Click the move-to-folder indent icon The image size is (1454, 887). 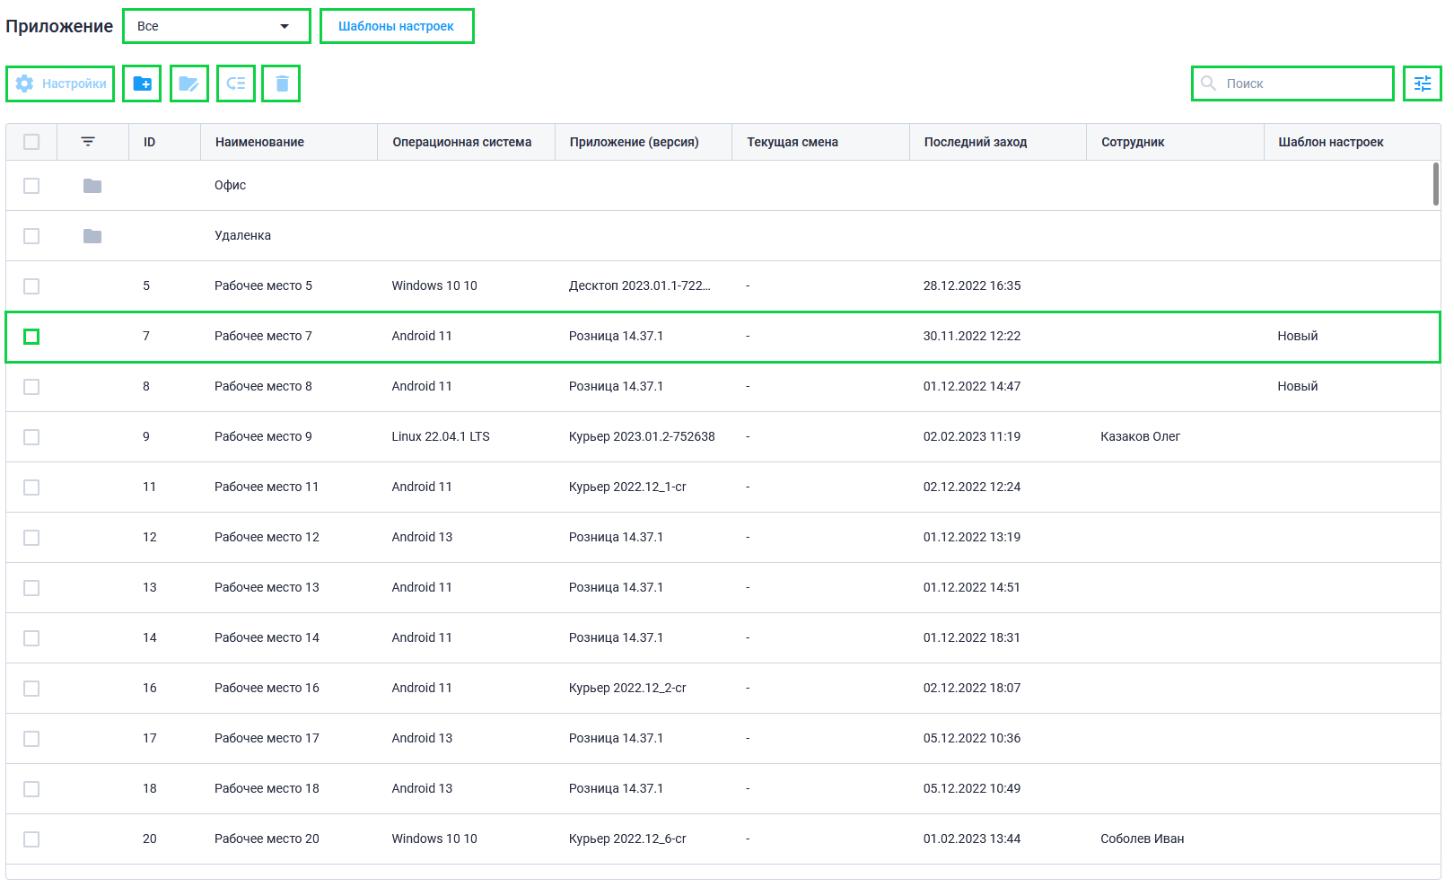pyautogui.click(x=236, y=83)
